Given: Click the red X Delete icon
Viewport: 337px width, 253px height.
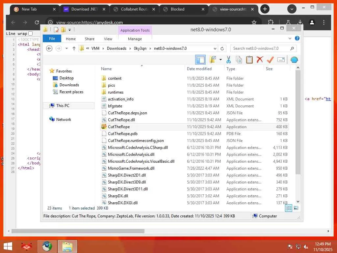Looking at the screenshot, I should [x=260, y=59].
